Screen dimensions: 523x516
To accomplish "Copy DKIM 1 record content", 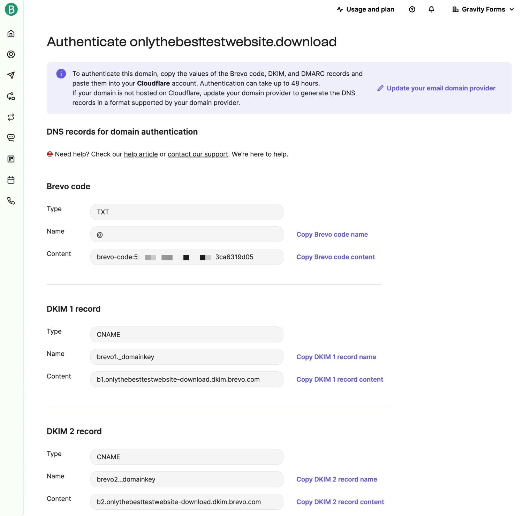I will tap(340, 379).
